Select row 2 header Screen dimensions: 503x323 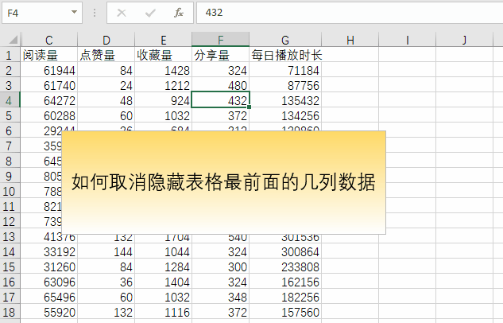point(10,70)
